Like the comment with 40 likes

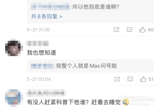(x=142, y=30)
